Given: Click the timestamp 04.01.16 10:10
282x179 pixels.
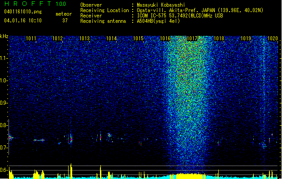Looking at the screenshot, I should coord(23,21).
